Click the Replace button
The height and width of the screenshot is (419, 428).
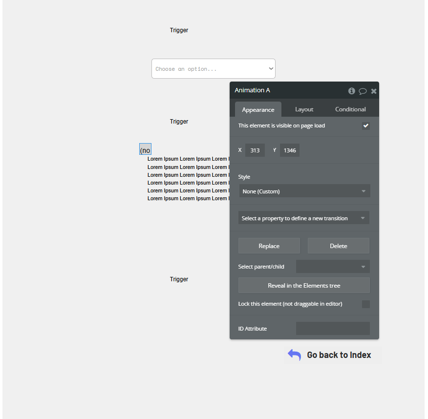[x=269, y=245]
